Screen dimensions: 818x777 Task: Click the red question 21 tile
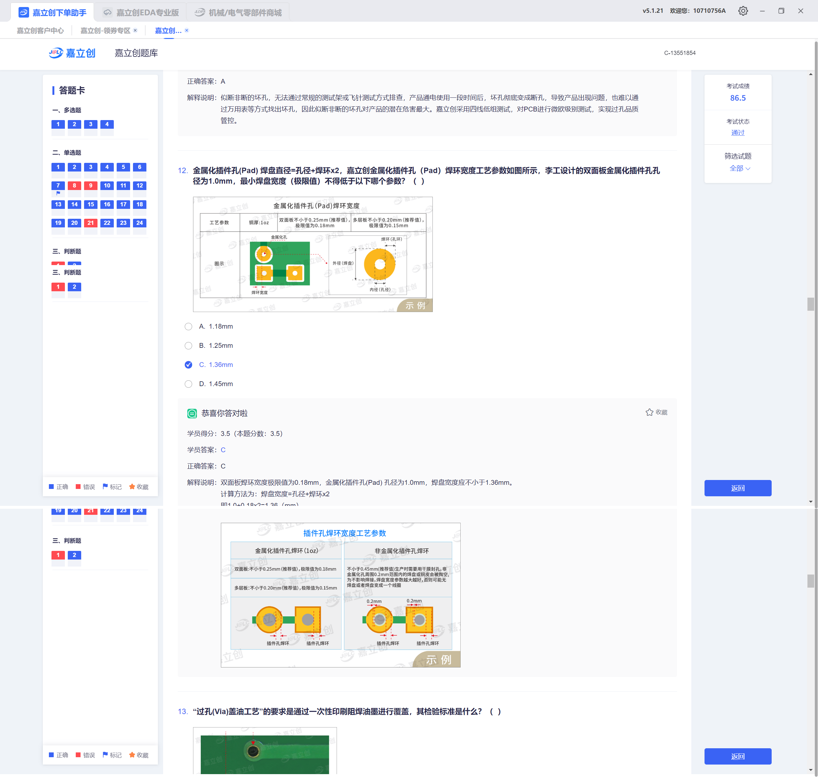coord(90,223)
